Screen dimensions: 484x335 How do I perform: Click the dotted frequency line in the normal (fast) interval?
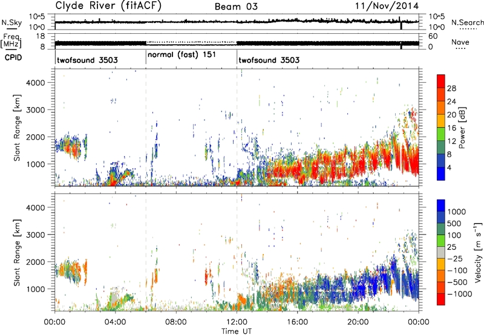click(191, 42)
